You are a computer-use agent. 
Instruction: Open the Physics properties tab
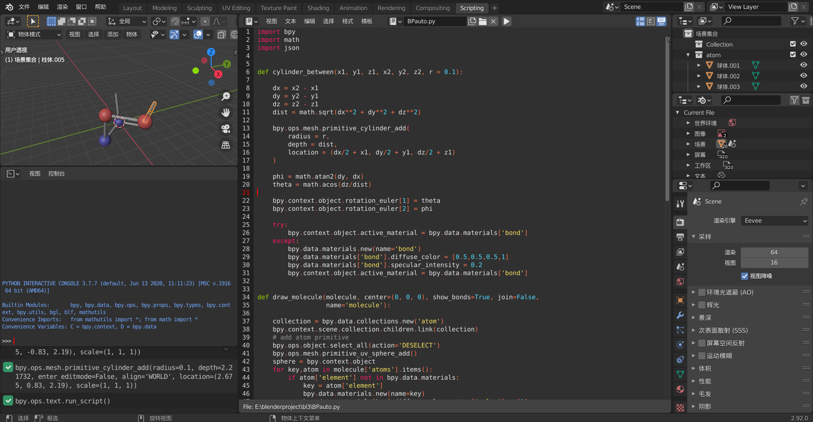click(680, 345)
